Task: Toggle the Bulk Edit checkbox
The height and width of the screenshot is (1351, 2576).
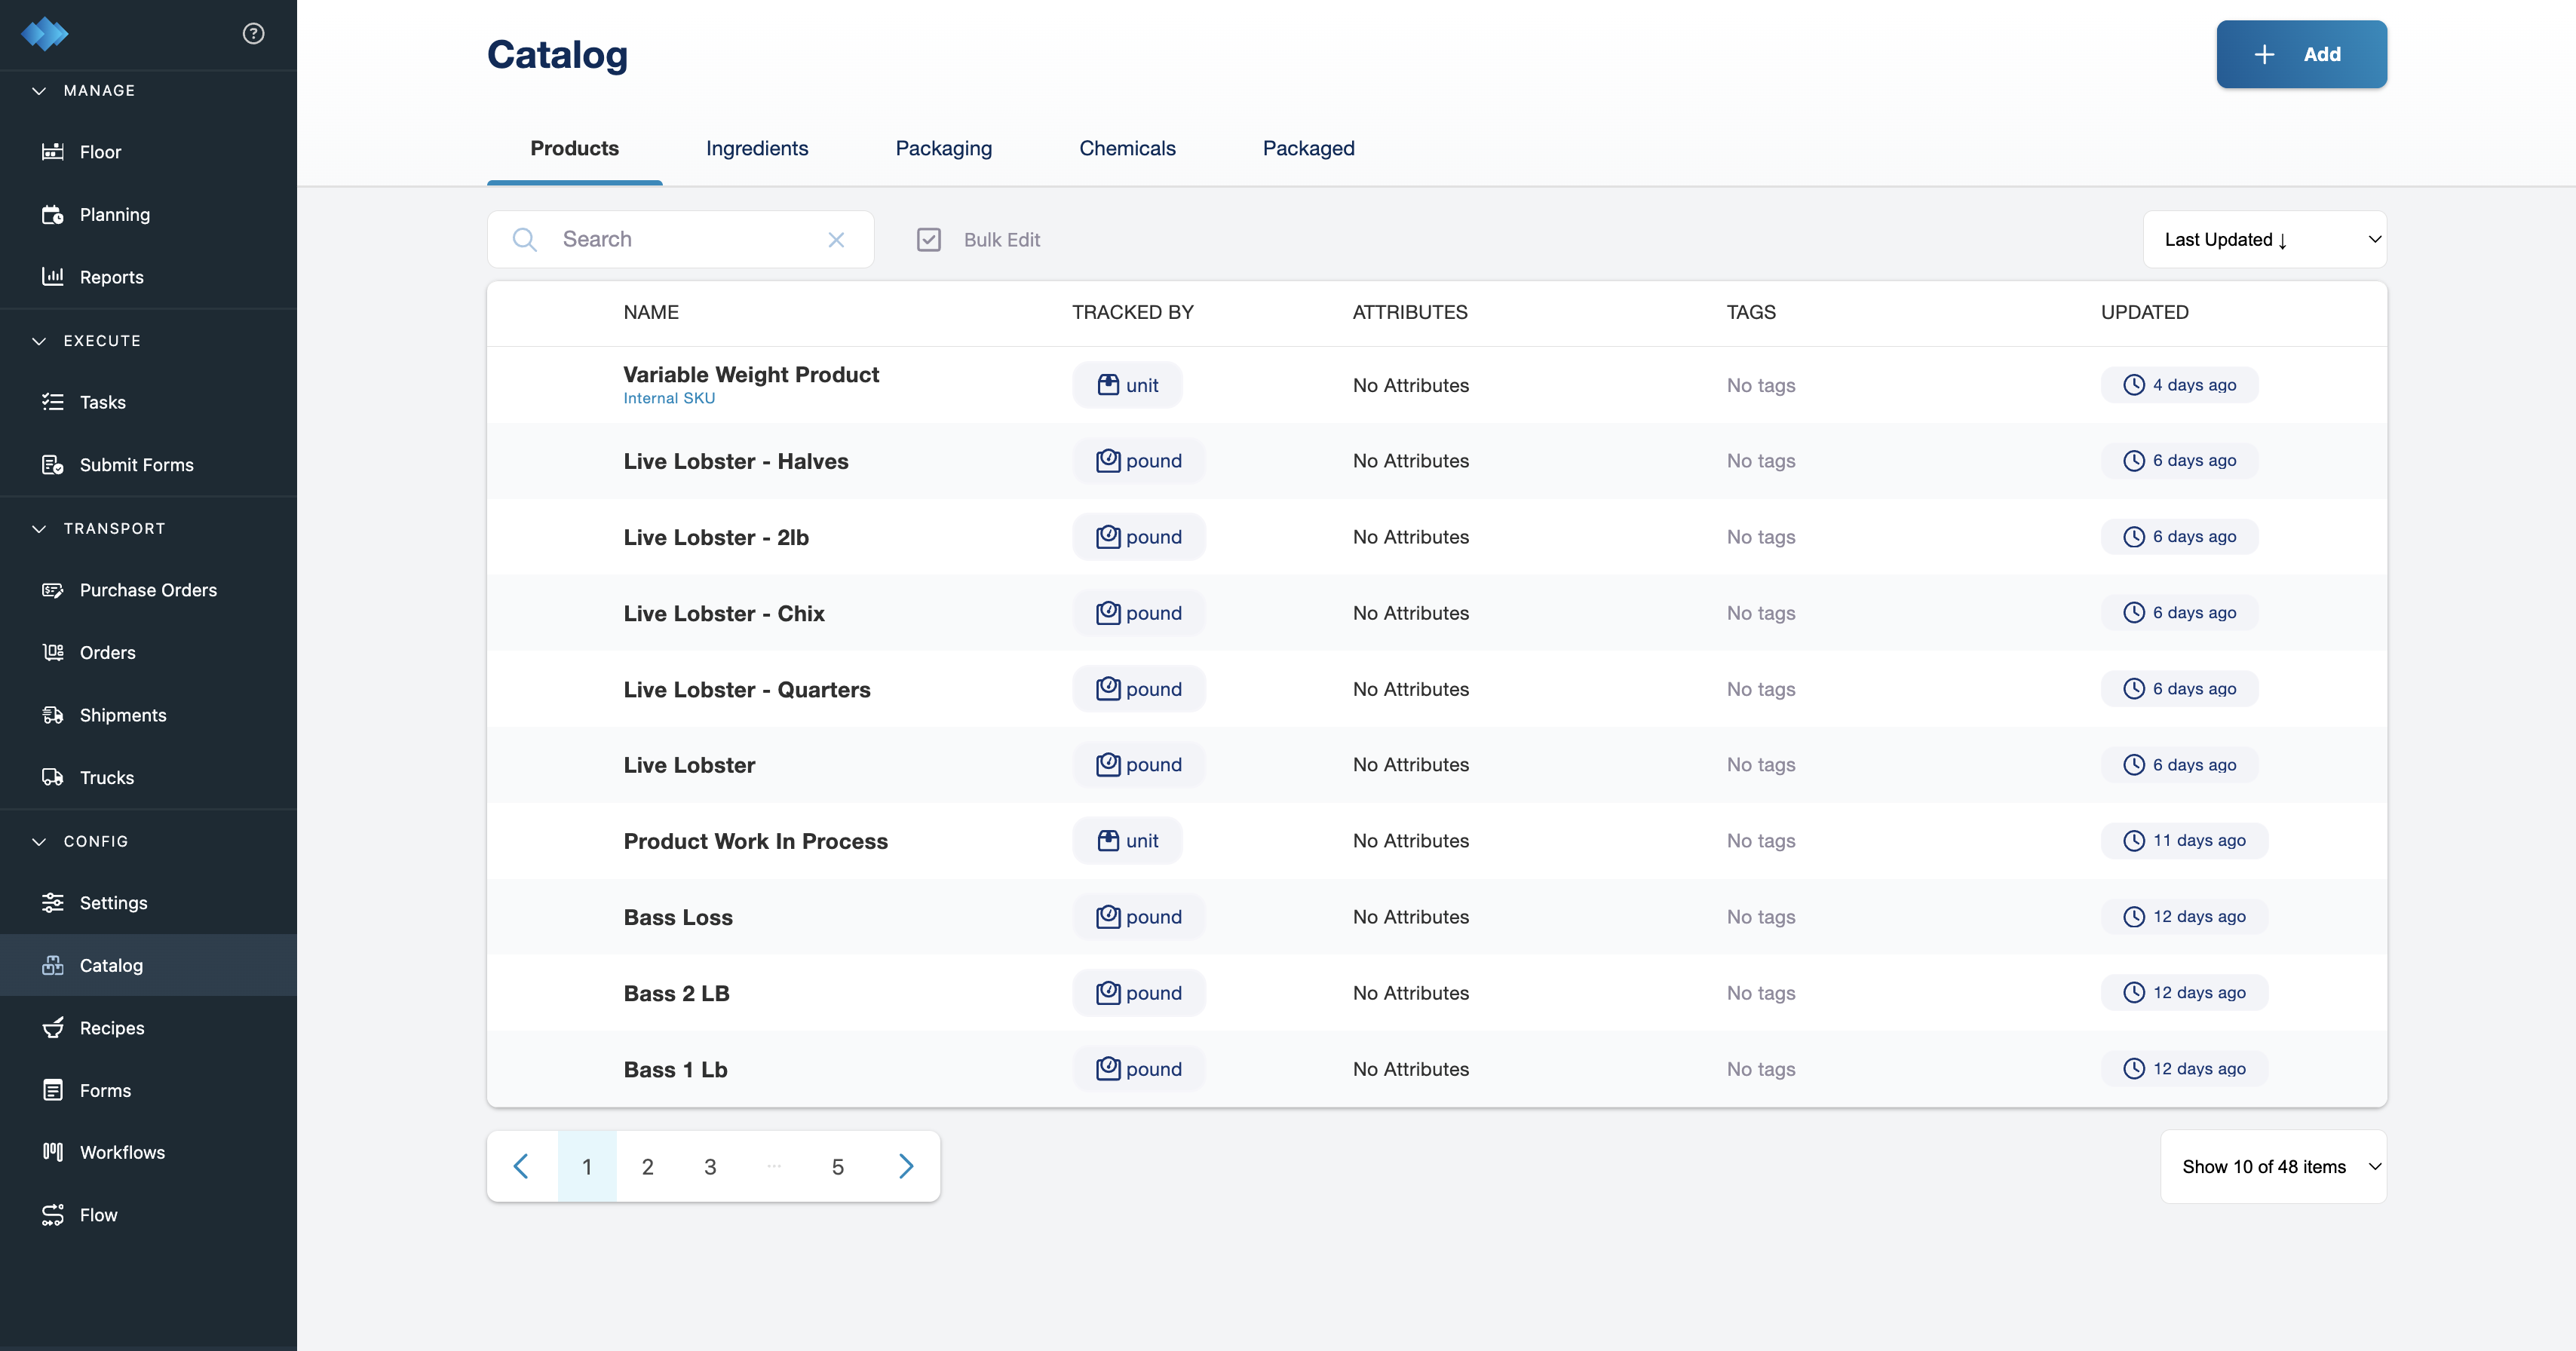Action: click(928, 240)
